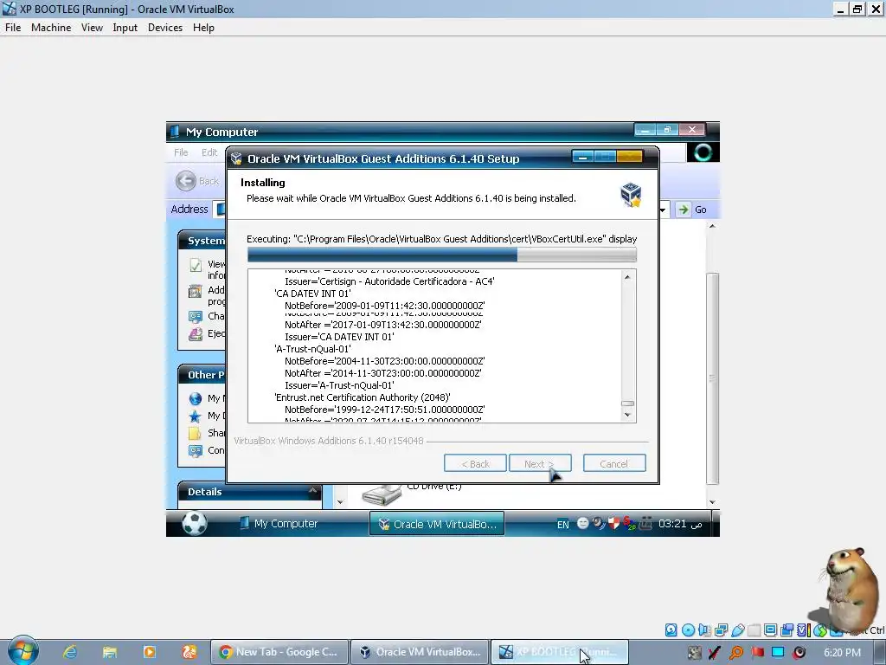Click the red flag Action Center icon in host tray
The height and width of the screenshot is (665, 886).
point(758,653)
